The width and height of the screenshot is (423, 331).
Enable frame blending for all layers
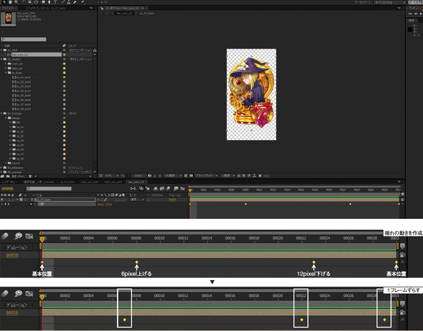162,188
